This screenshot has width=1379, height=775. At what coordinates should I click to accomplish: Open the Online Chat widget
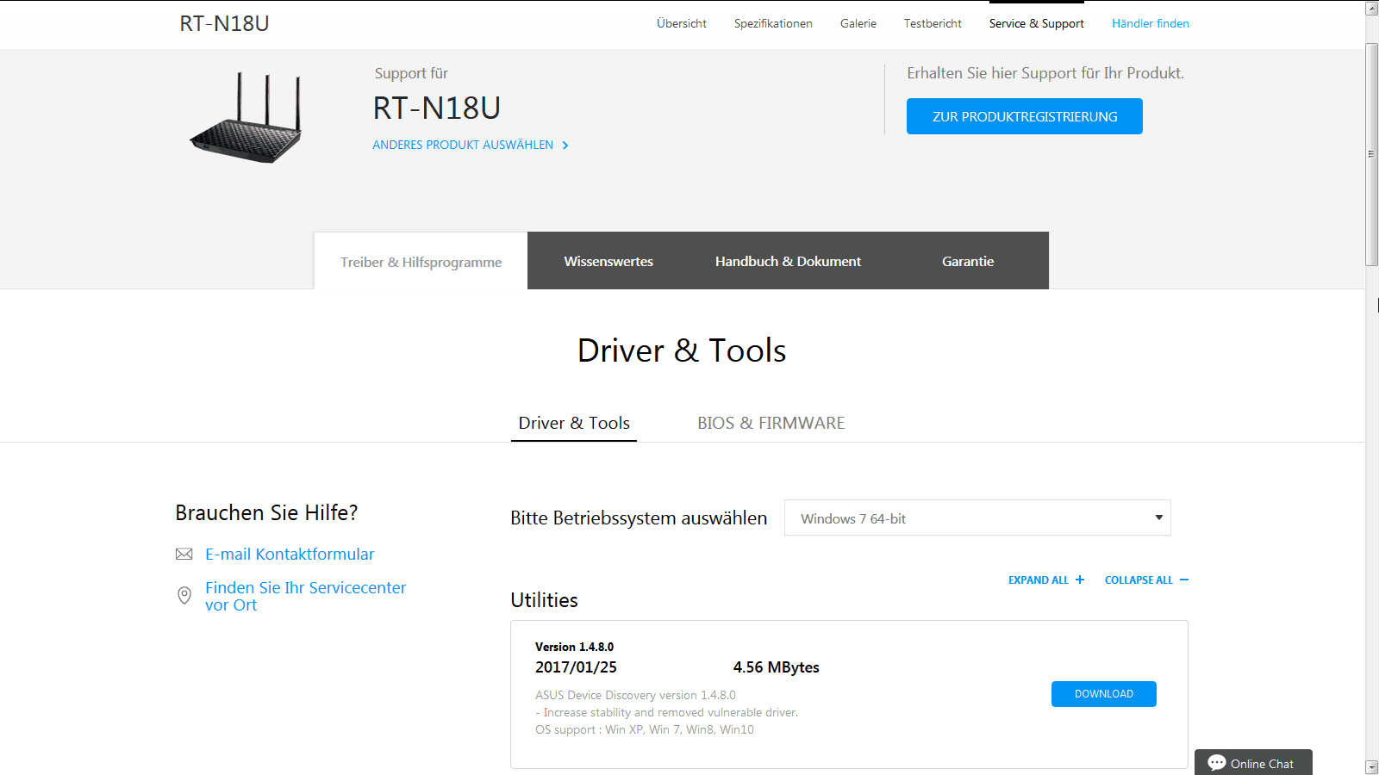(x=1253, y=762)
